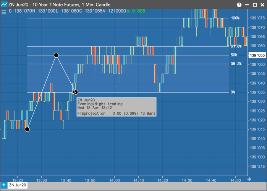Maximize the chart window
Viewport: 267px width, 191px height.
click(255, 5)
